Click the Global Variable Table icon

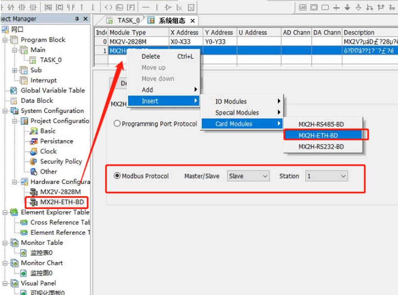(x=14, y=90)
